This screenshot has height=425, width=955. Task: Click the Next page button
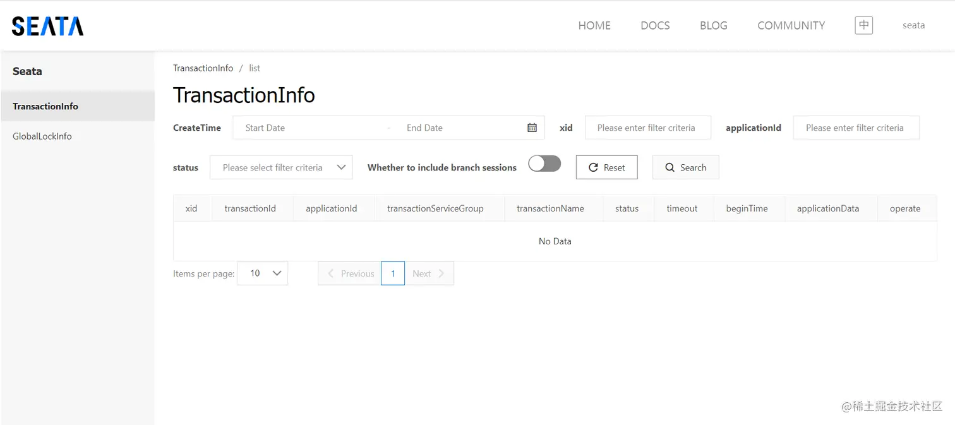(x=429, y=273)
